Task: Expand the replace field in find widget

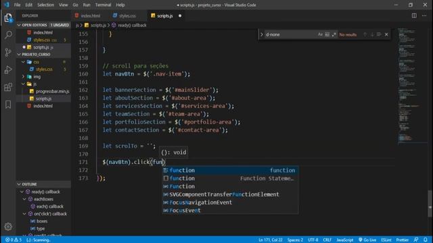Action: click(262, 34)
